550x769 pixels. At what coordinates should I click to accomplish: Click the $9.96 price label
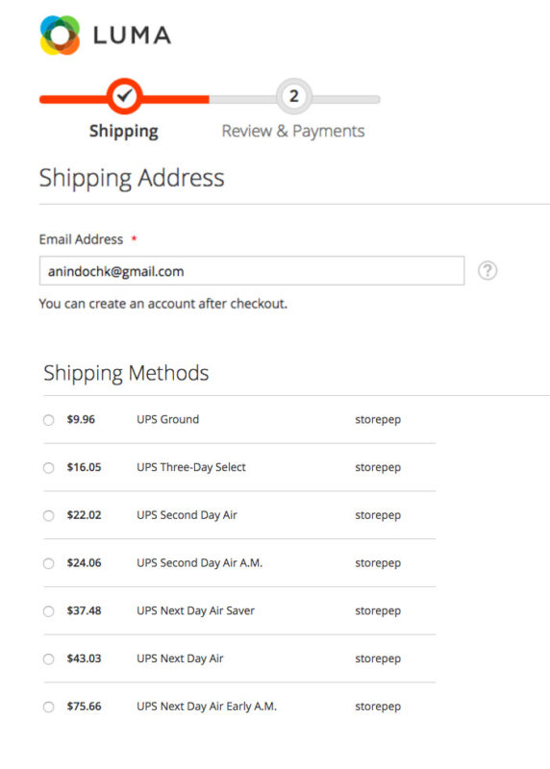81,419
